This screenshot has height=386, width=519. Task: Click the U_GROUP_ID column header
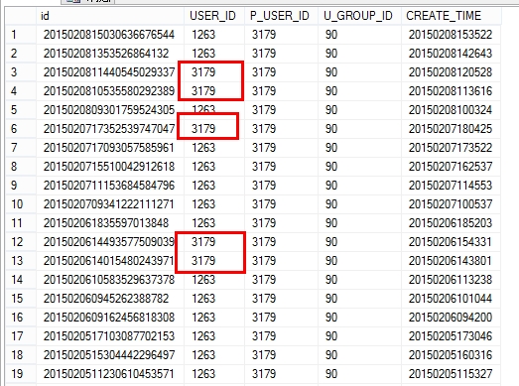click(x=359, y=16)
